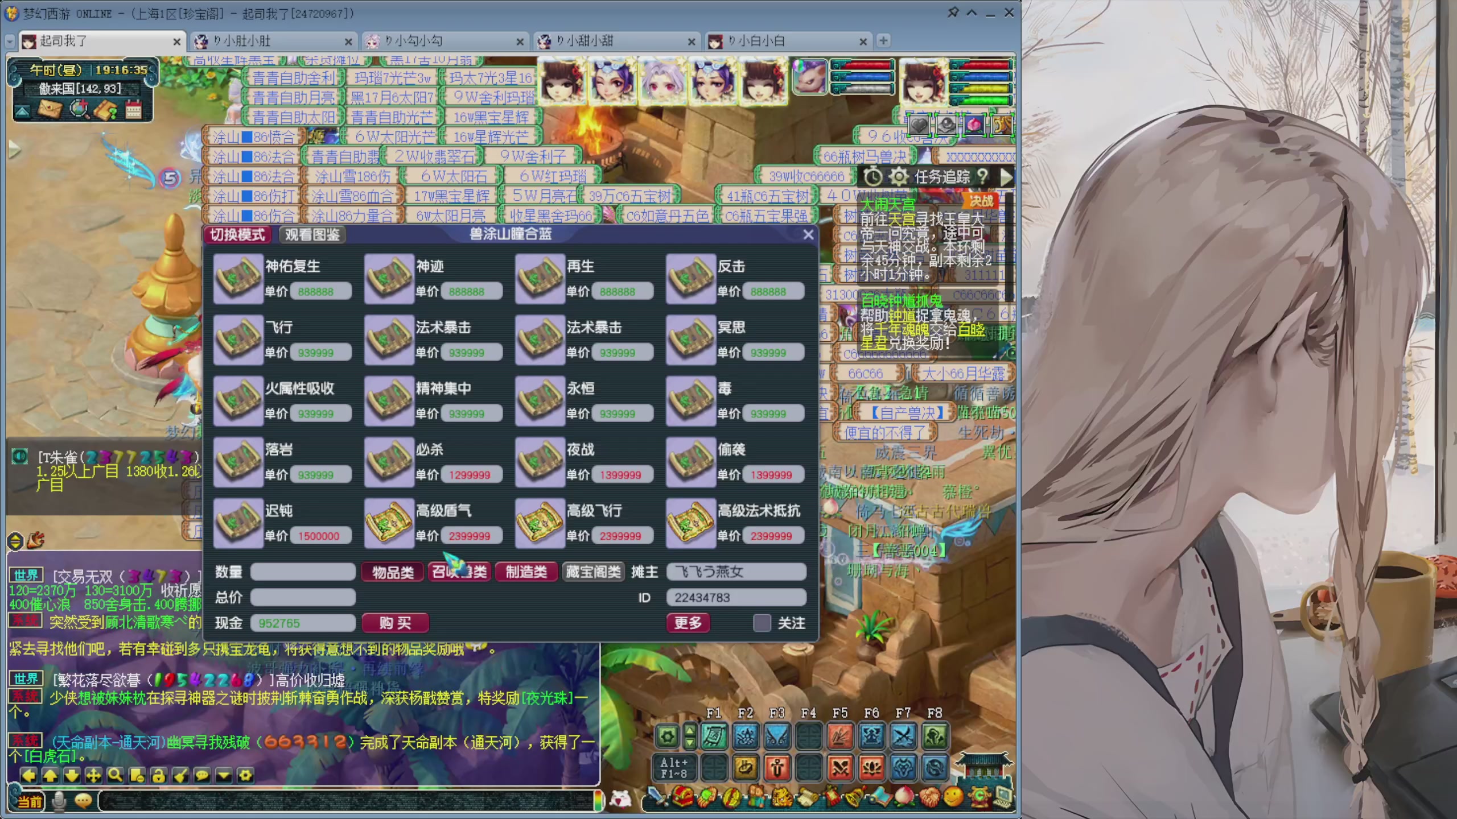Viewport: 1457px width, 819px height.
Task: Click the broom icon to clear chat
Action: [180, 775]
